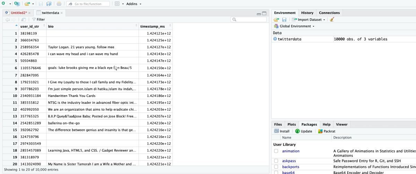Image resolution: width=416 pixels, height=174 pixels.
Task: Open the base64 package link
Action: click(288, 172)
